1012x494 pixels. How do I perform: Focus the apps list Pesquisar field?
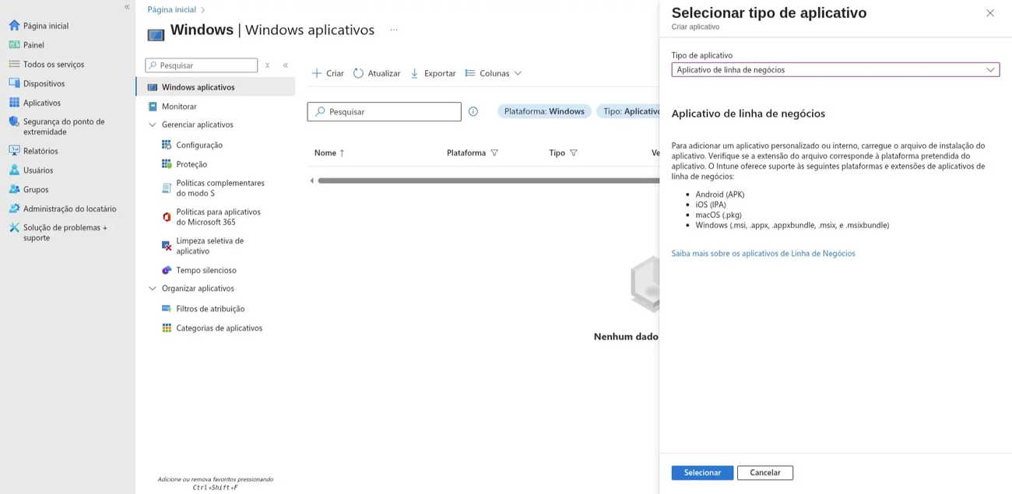pos(385,112)
